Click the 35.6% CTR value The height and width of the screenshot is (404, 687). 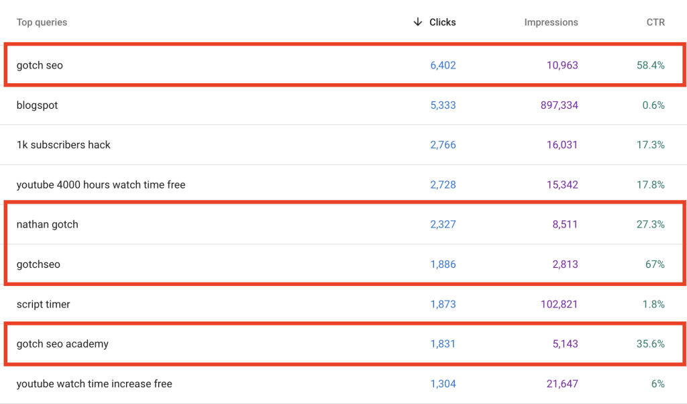point(651,344)
